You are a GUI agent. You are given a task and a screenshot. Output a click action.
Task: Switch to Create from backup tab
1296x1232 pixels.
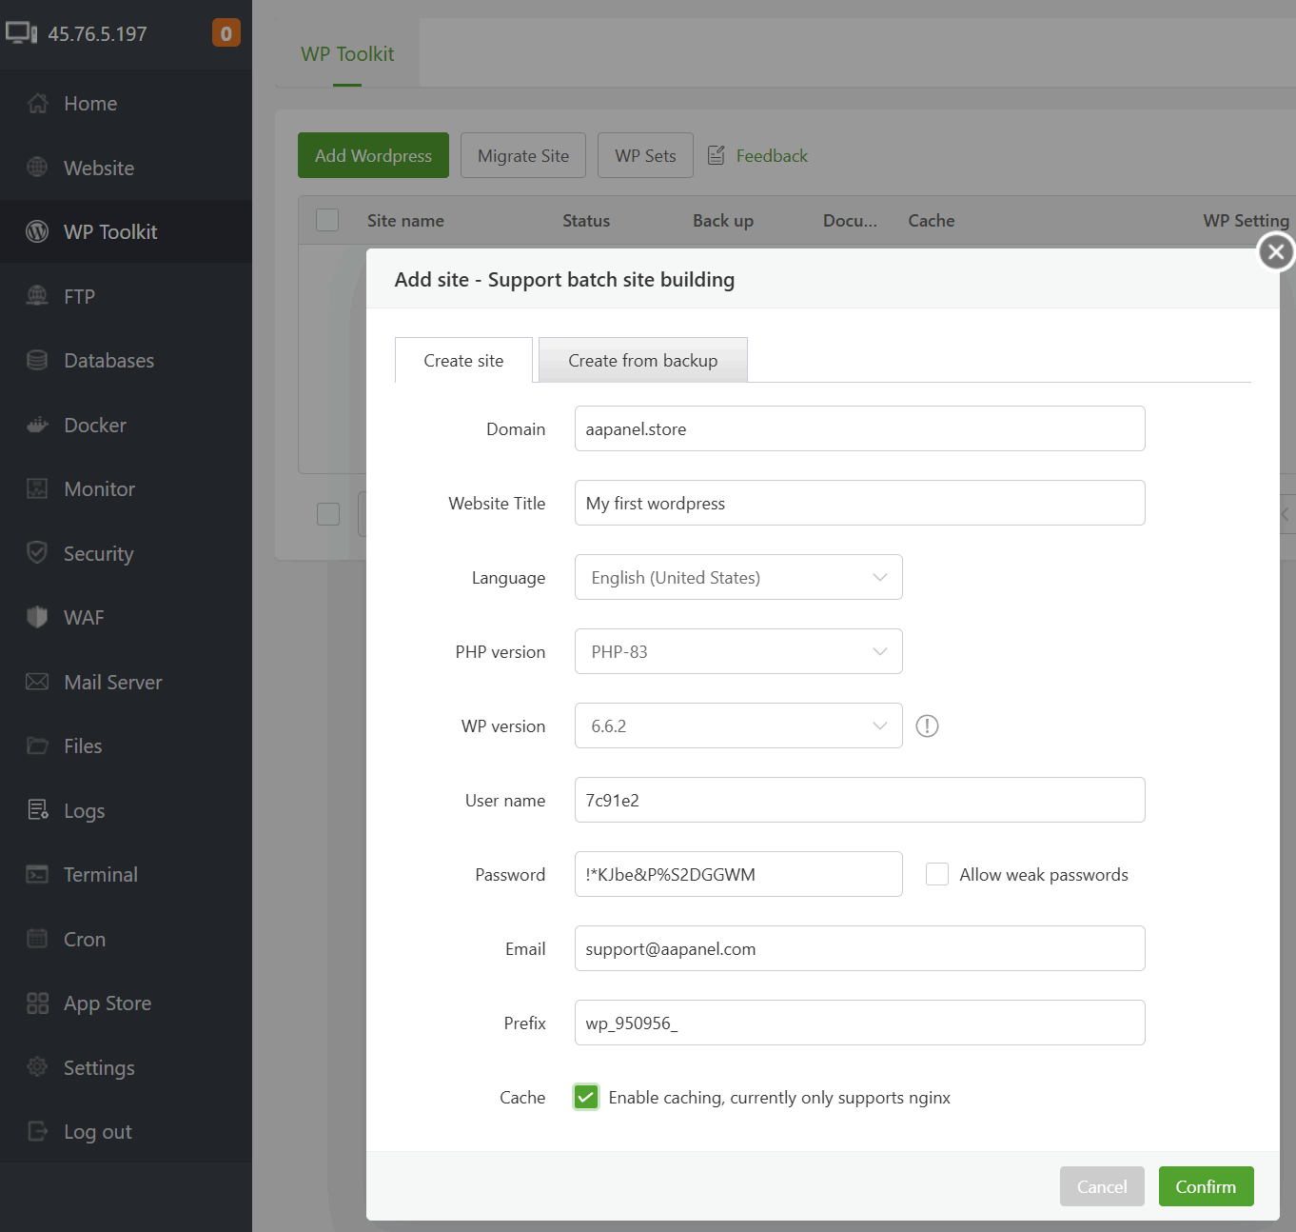[642, 360]
